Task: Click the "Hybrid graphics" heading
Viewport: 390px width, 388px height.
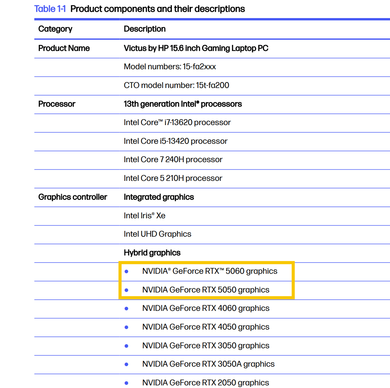Action: pyautogui.click(x=152, y=253)
